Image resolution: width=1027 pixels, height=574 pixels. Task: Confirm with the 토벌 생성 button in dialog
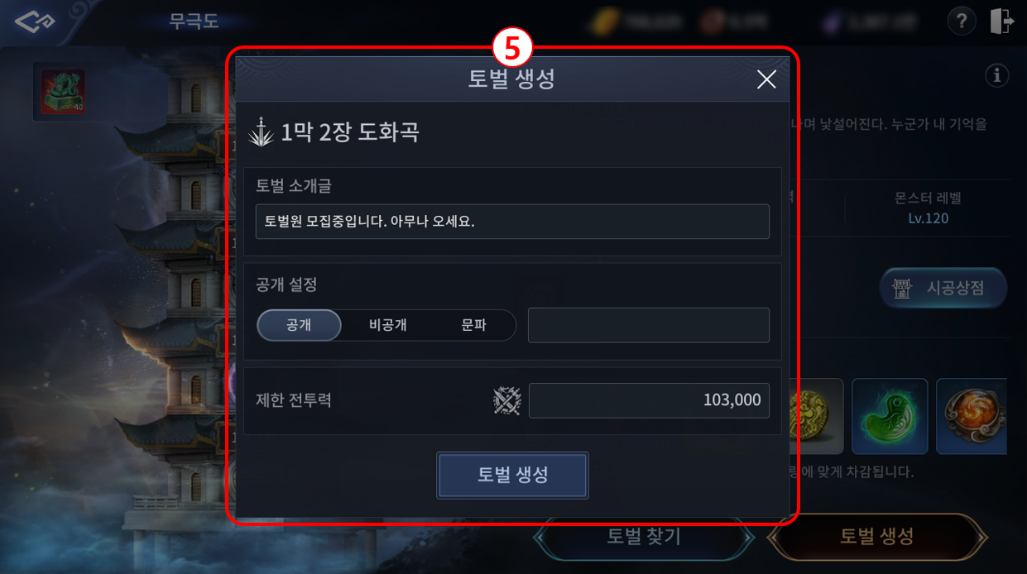point(512,475)
